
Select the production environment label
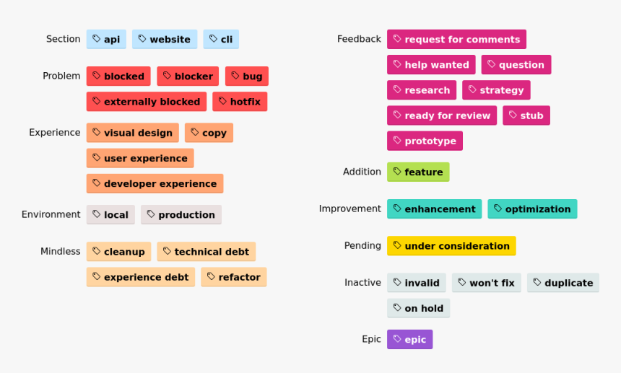click(181, 214)
